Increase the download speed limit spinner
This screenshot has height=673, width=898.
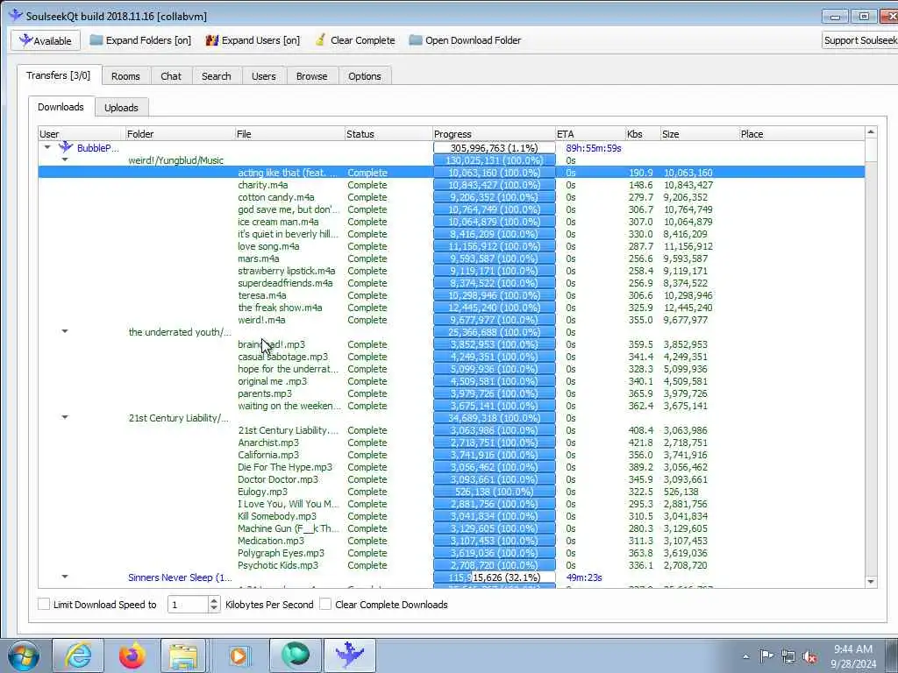point(214,599)
